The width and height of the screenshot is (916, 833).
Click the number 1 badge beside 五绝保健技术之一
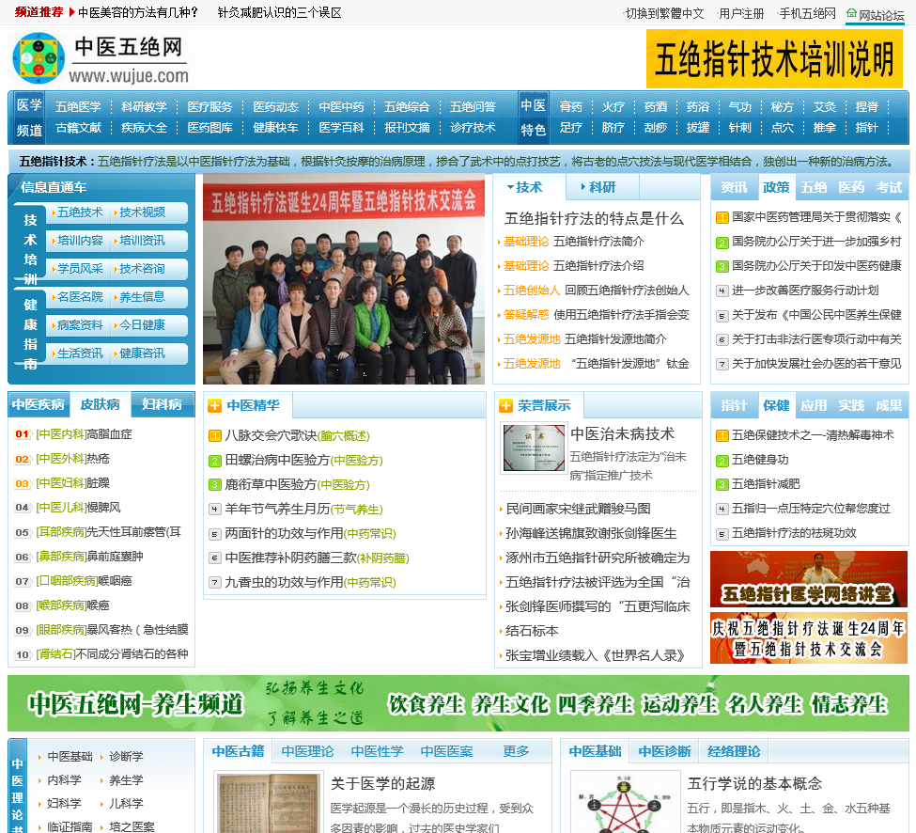(x=722, y=435)
